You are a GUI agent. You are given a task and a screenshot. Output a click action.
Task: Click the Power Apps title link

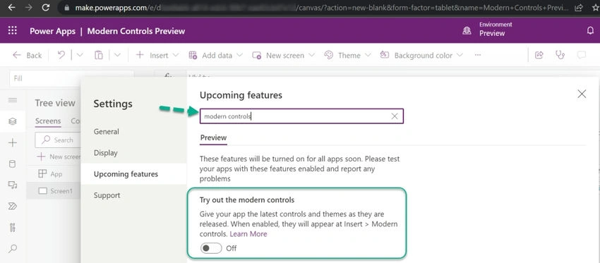[x=52, y=31]
